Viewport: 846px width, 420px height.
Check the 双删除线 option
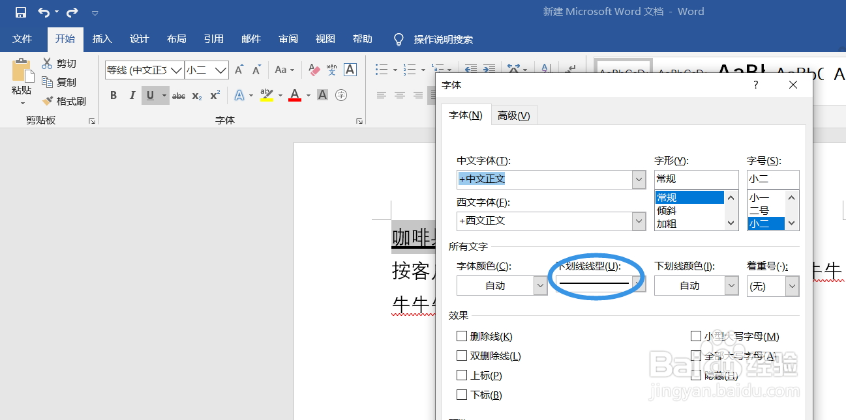pos(461,356)
